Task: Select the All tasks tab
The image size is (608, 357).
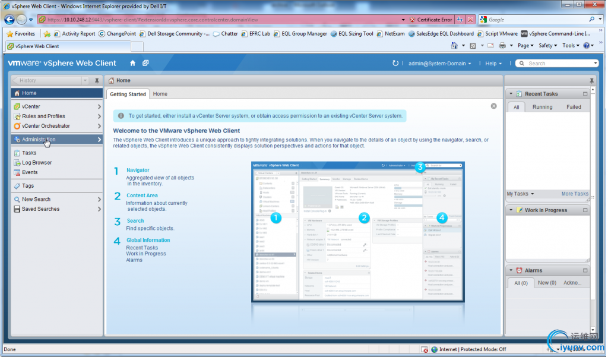Action: click(516, 107)
